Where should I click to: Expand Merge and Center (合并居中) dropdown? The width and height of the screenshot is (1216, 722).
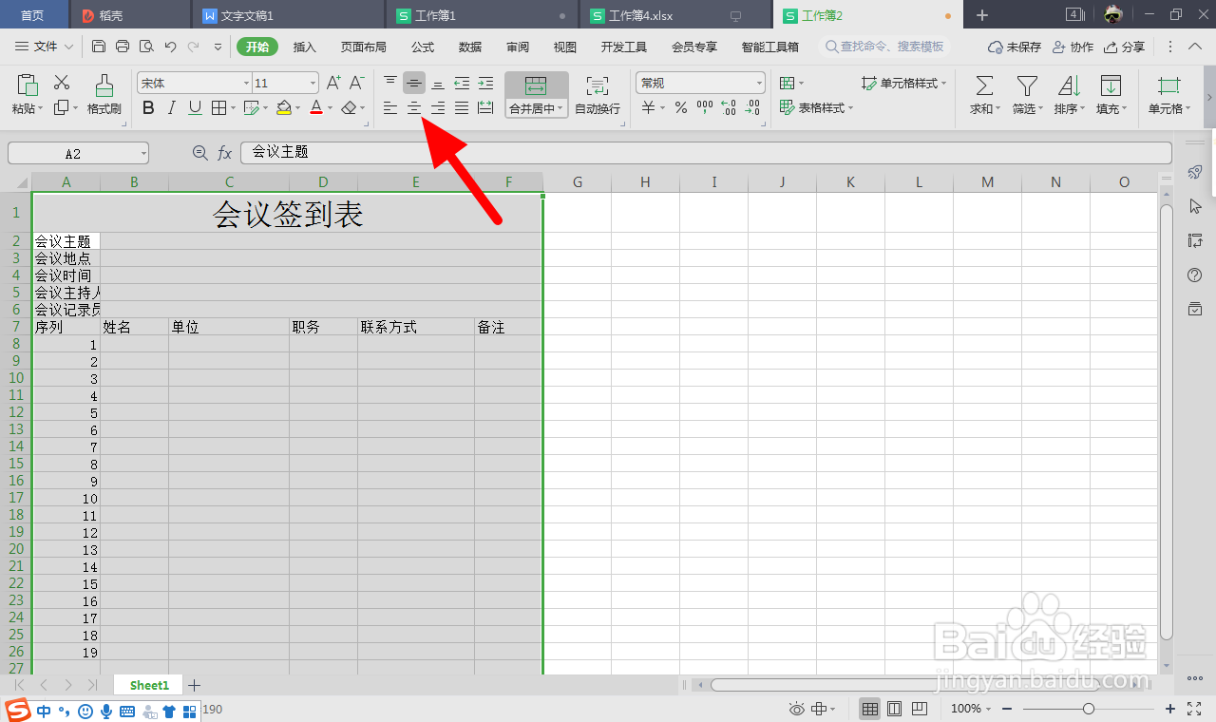pos(560,109)
